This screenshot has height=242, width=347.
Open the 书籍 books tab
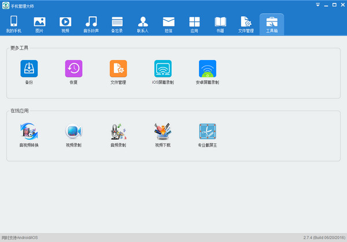coord(220,24)
